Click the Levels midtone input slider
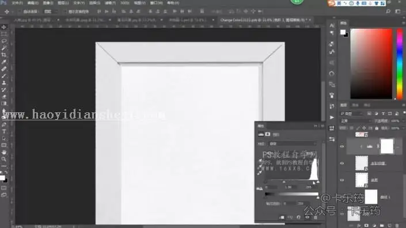This screenshot has width=406, height=228. (x=284, y=182)
